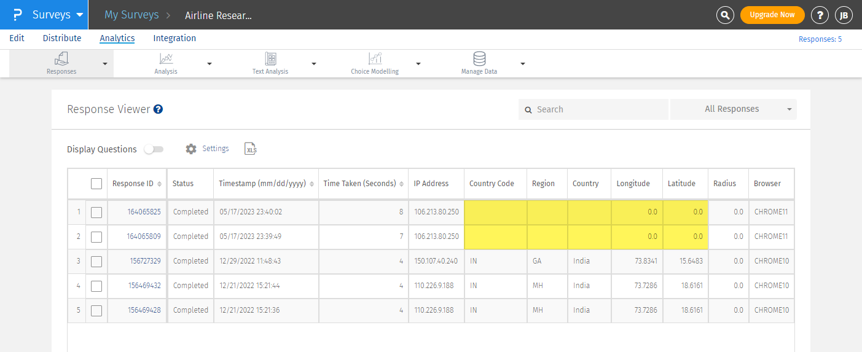Viewport: 862px width, 352px height.
Task: Export responses with the XLS icon
Action: [250, 149]
